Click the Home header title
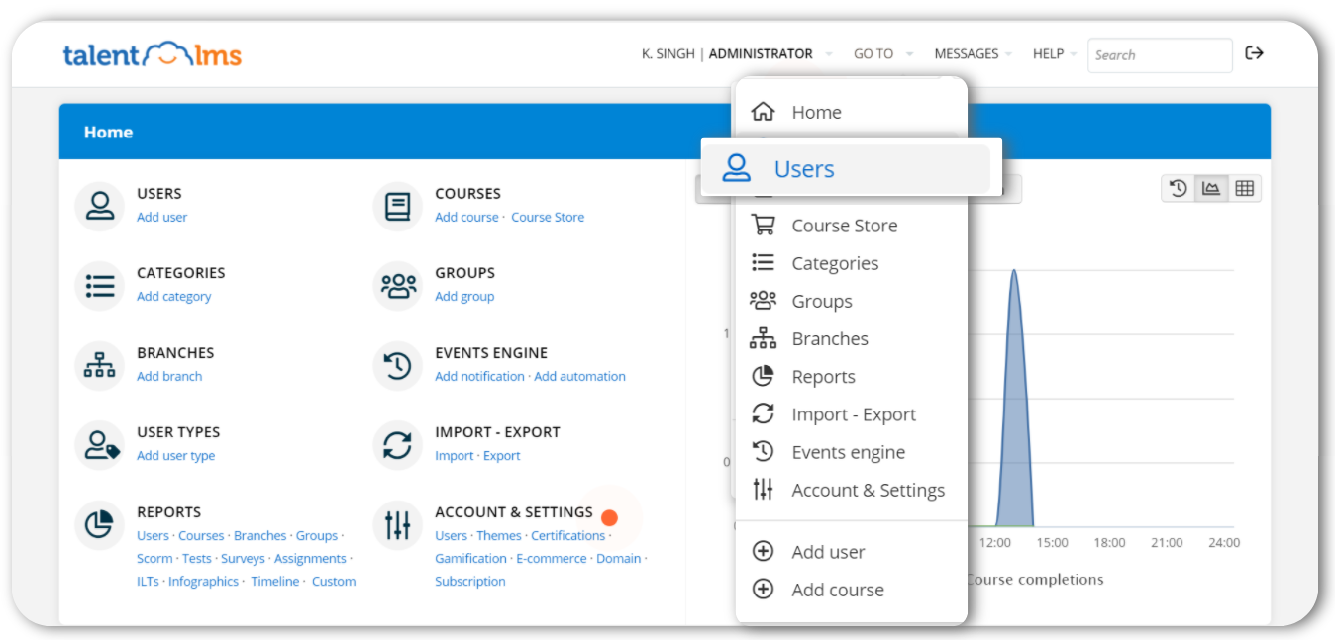1335x640 pixels. [x=108, y=132]
